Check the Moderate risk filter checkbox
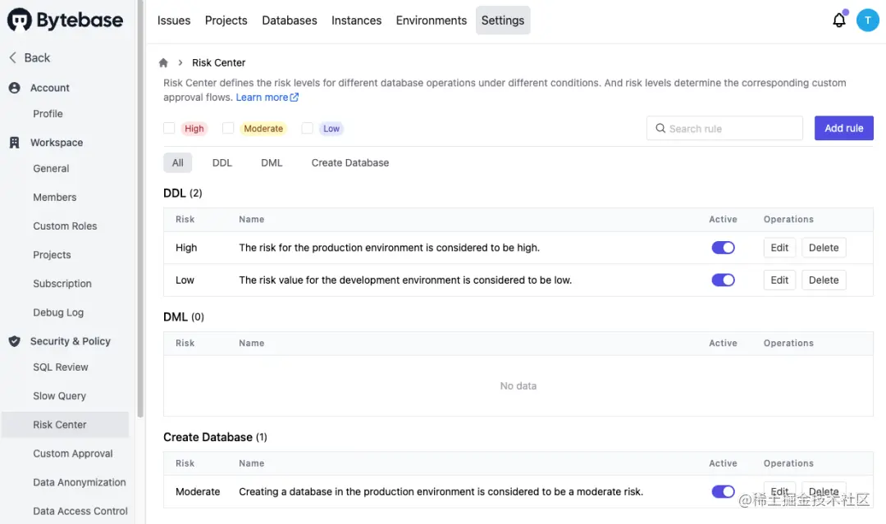This screenshot has width=886, height=524. [228, 128]
